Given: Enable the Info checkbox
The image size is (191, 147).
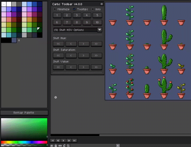Looking at the screenshot, I should 93,9.
